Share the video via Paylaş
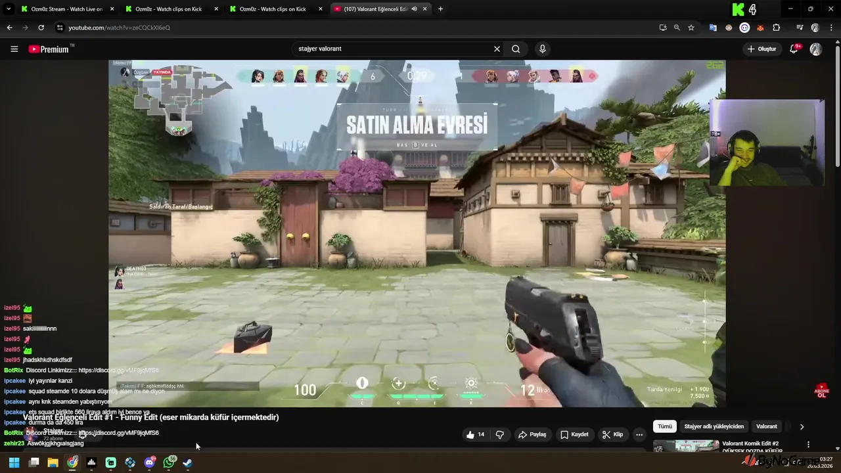 point(532,434)
